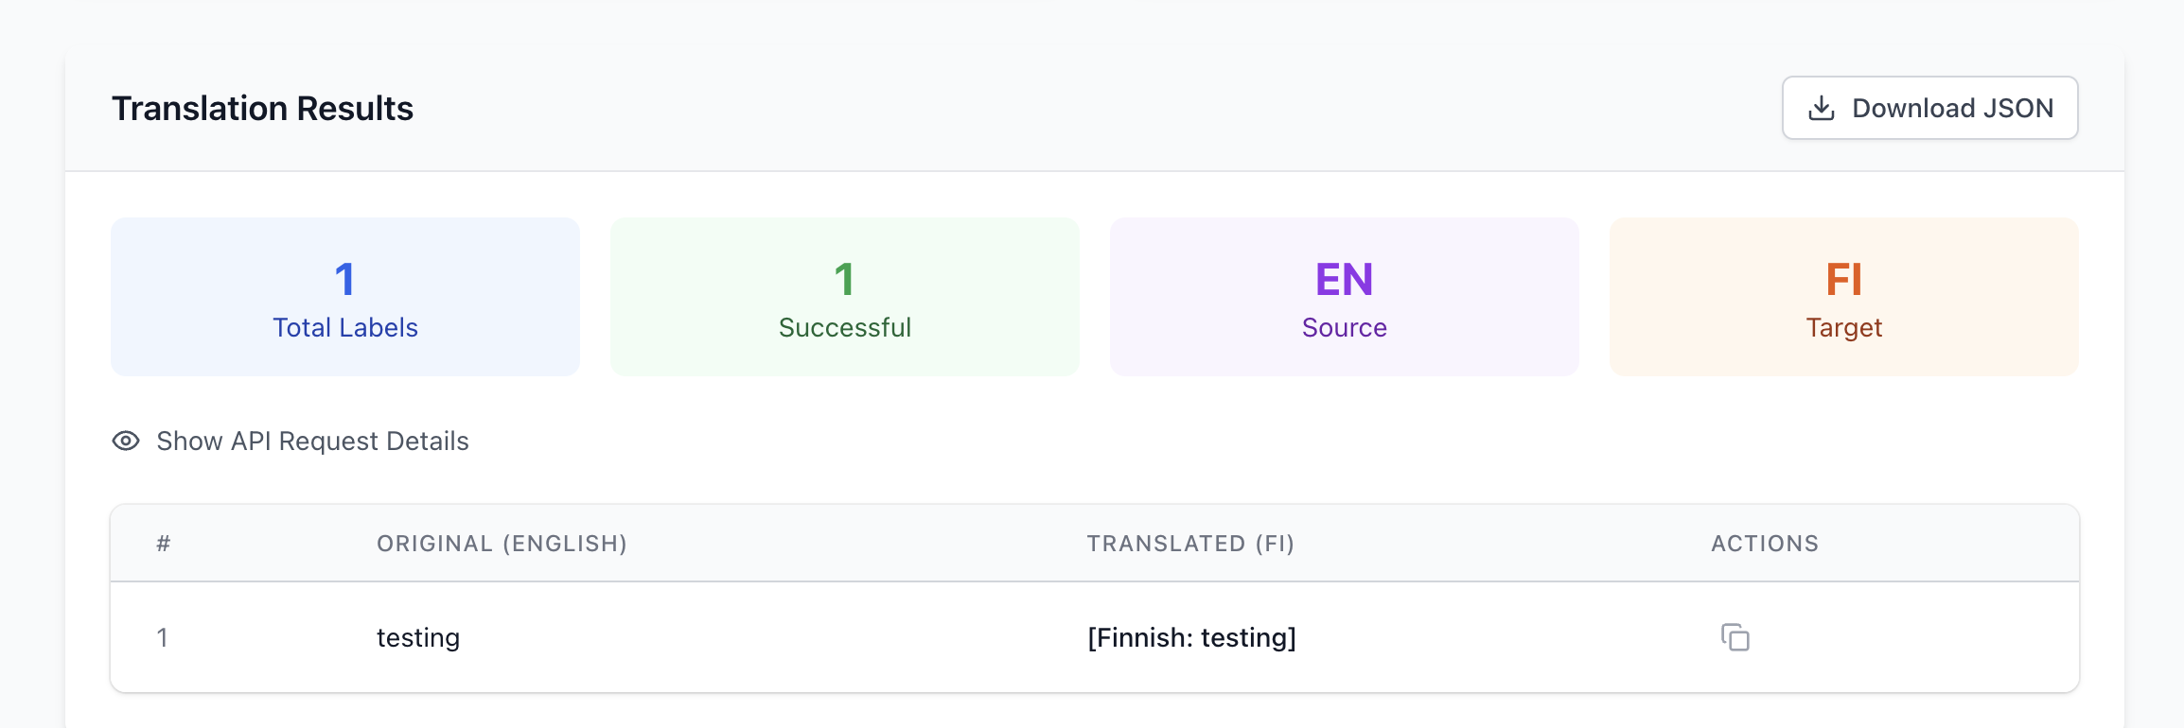2184x728 pixels.
Task: Click the Source label under EN
Action: [x=1344, y=327]
